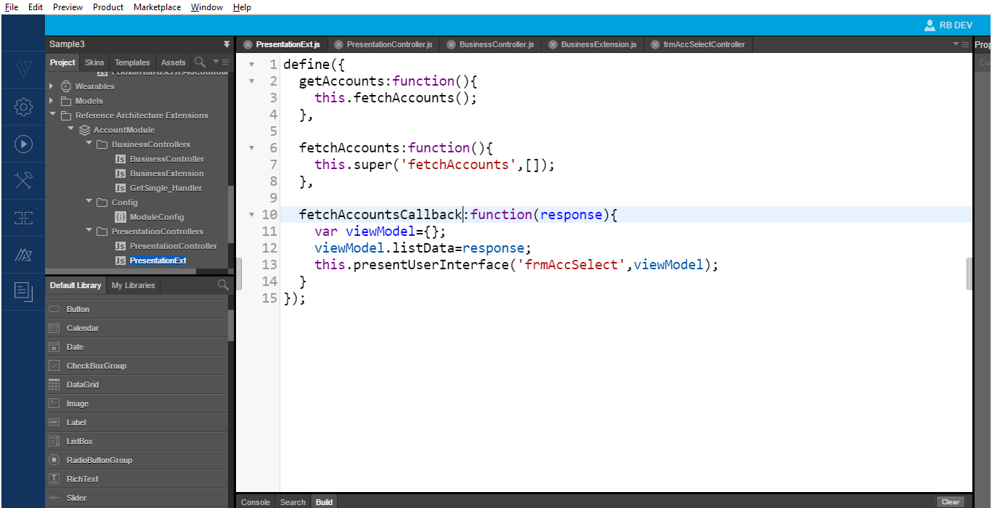Open the data/services bracket icon in sidebar
The width and height of the screenshot is (992, 508).
(x=23, y=218)
